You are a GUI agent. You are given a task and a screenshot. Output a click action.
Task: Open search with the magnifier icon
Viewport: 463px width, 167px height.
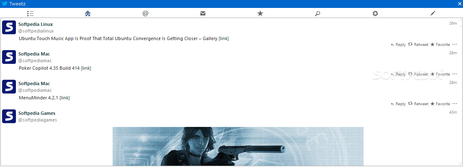[317, 13]
